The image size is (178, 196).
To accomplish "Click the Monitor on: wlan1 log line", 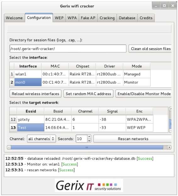I will (42, 164).
